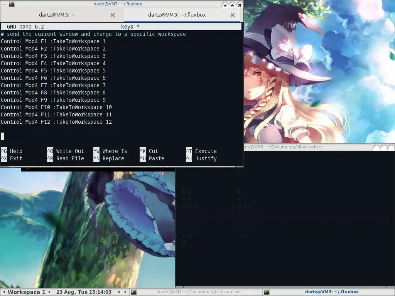Click the 'keys *' filename in nano header
The width and height of the screenshot is (395, 296).
tap(130, 27)
